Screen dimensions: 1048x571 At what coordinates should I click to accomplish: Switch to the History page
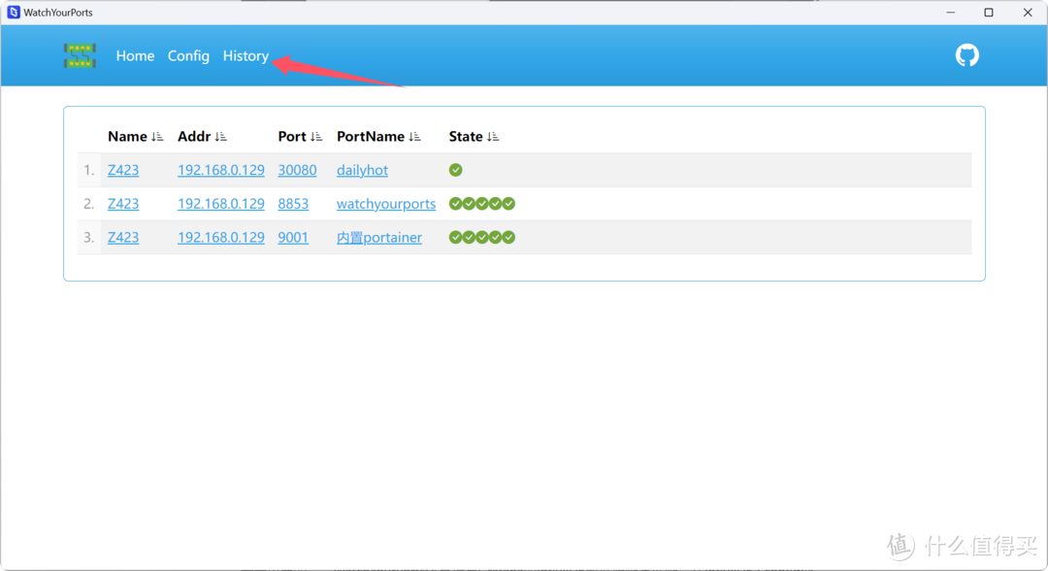tap(246, 56)
